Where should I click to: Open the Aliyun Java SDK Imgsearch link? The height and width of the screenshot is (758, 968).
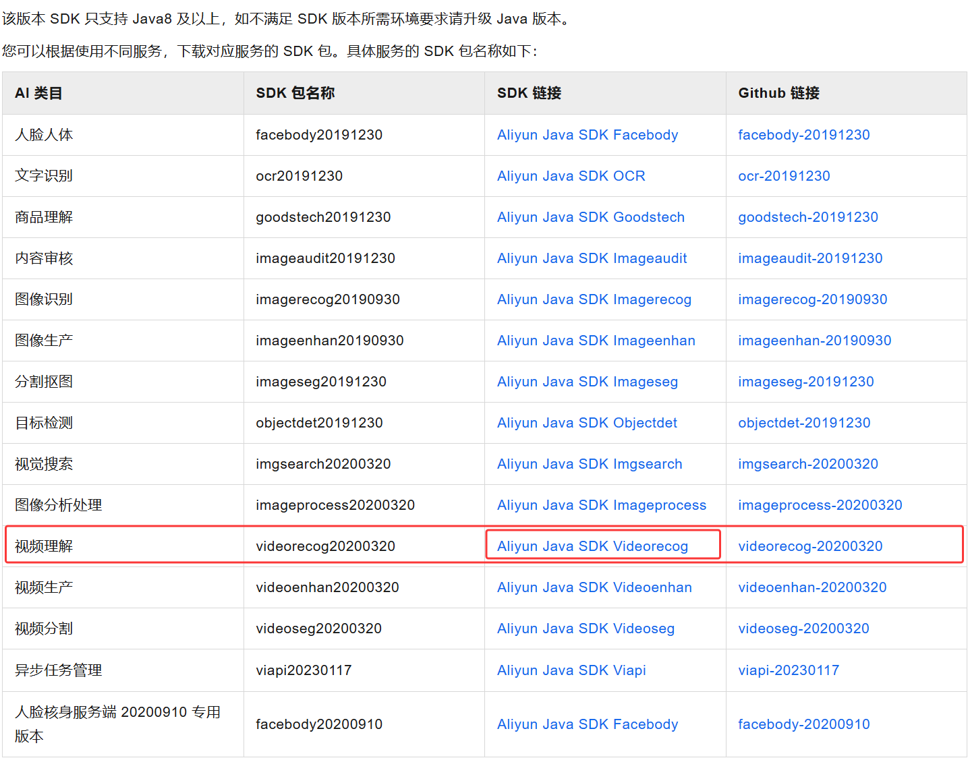coord(590,464)
